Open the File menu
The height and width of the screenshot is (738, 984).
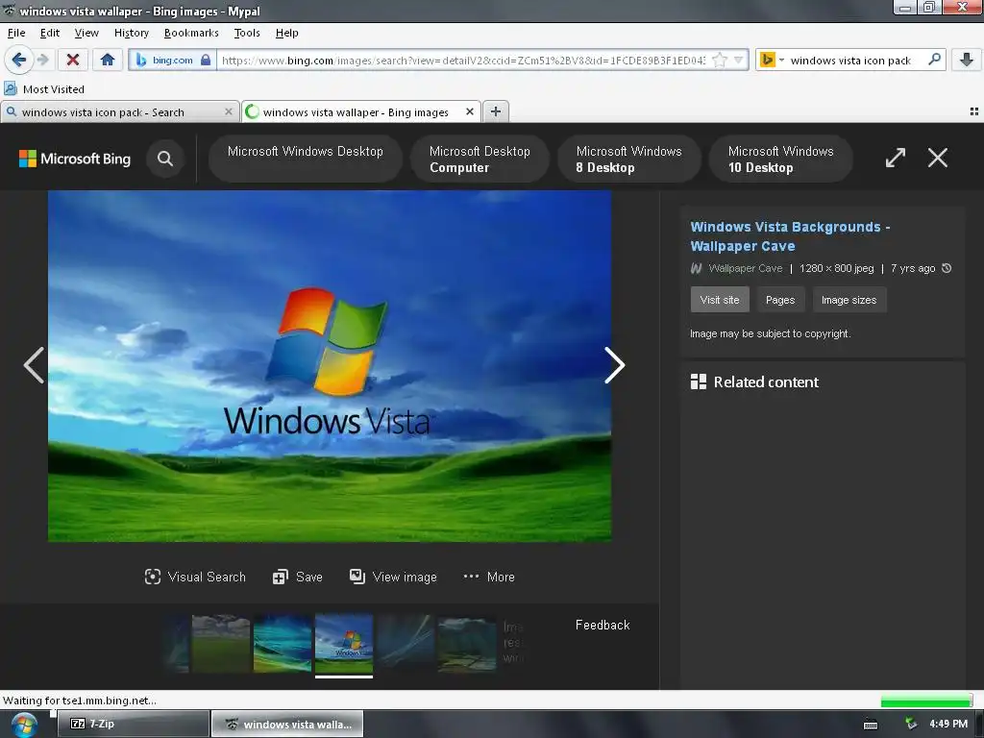coord(16,33)
